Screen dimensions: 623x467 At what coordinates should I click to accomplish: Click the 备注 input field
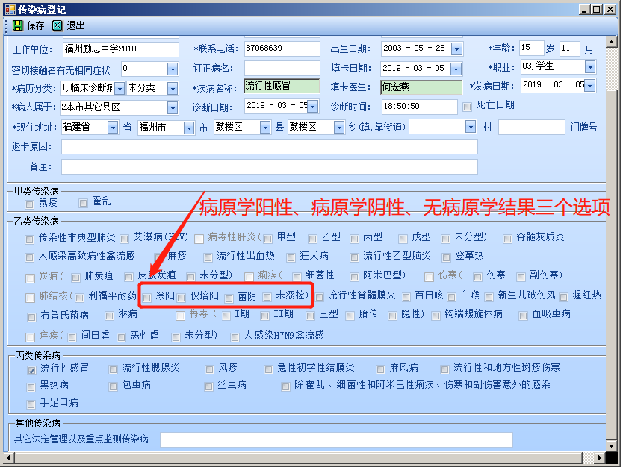point(270,167)
